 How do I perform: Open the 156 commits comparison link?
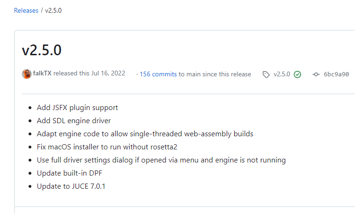[158, 74]
